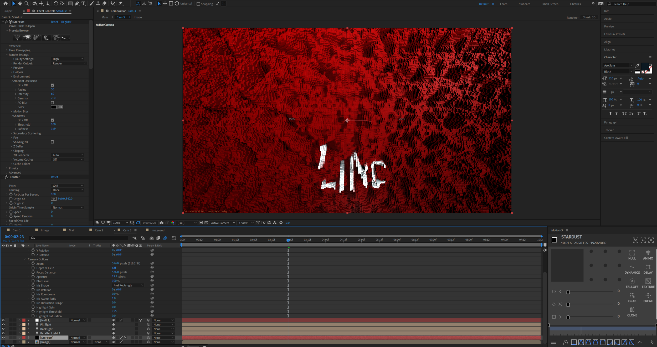Viewport: 657px width, 347px height.
Task: Select the Pen tool
Action: 77,3
